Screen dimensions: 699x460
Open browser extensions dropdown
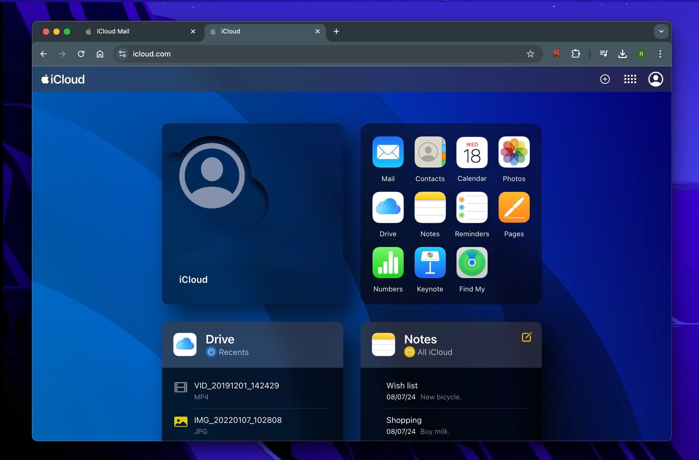(576, 54)
